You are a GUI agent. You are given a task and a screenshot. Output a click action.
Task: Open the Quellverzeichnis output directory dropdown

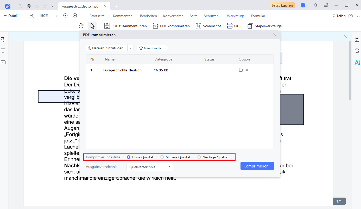pyautogui.click(x=150, y=167)
